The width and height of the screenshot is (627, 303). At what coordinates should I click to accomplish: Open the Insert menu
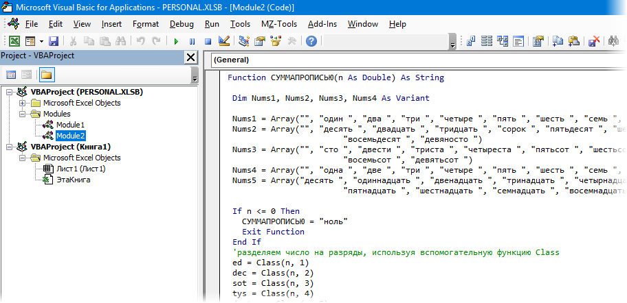[111, 24]
